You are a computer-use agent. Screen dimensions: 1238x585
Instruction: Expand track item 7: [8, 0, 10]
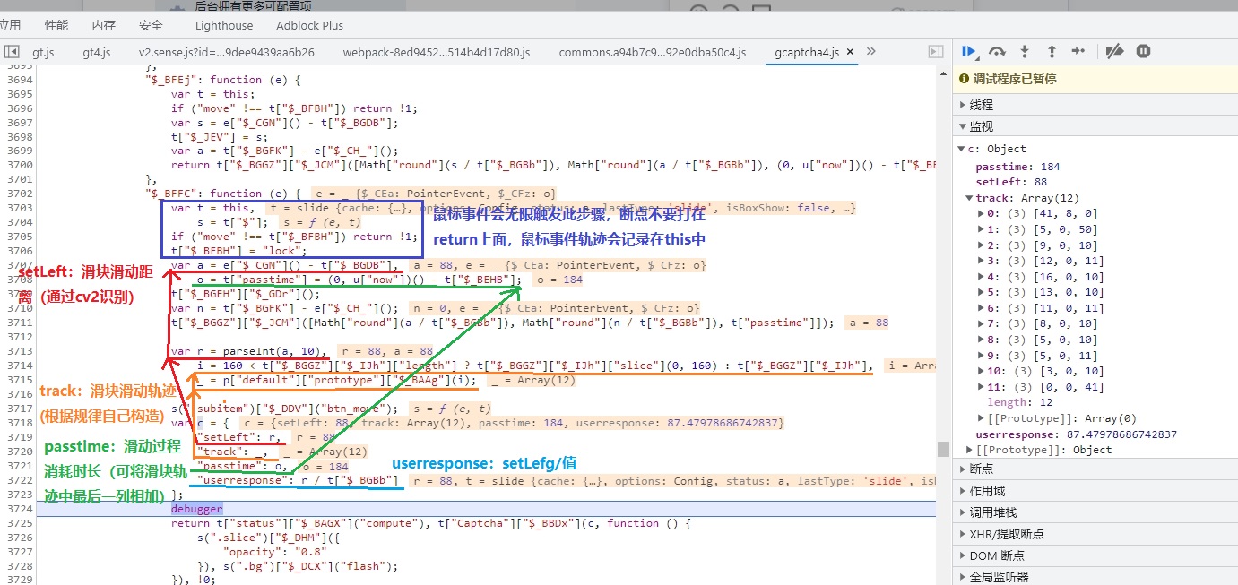[x=981, y=324]
